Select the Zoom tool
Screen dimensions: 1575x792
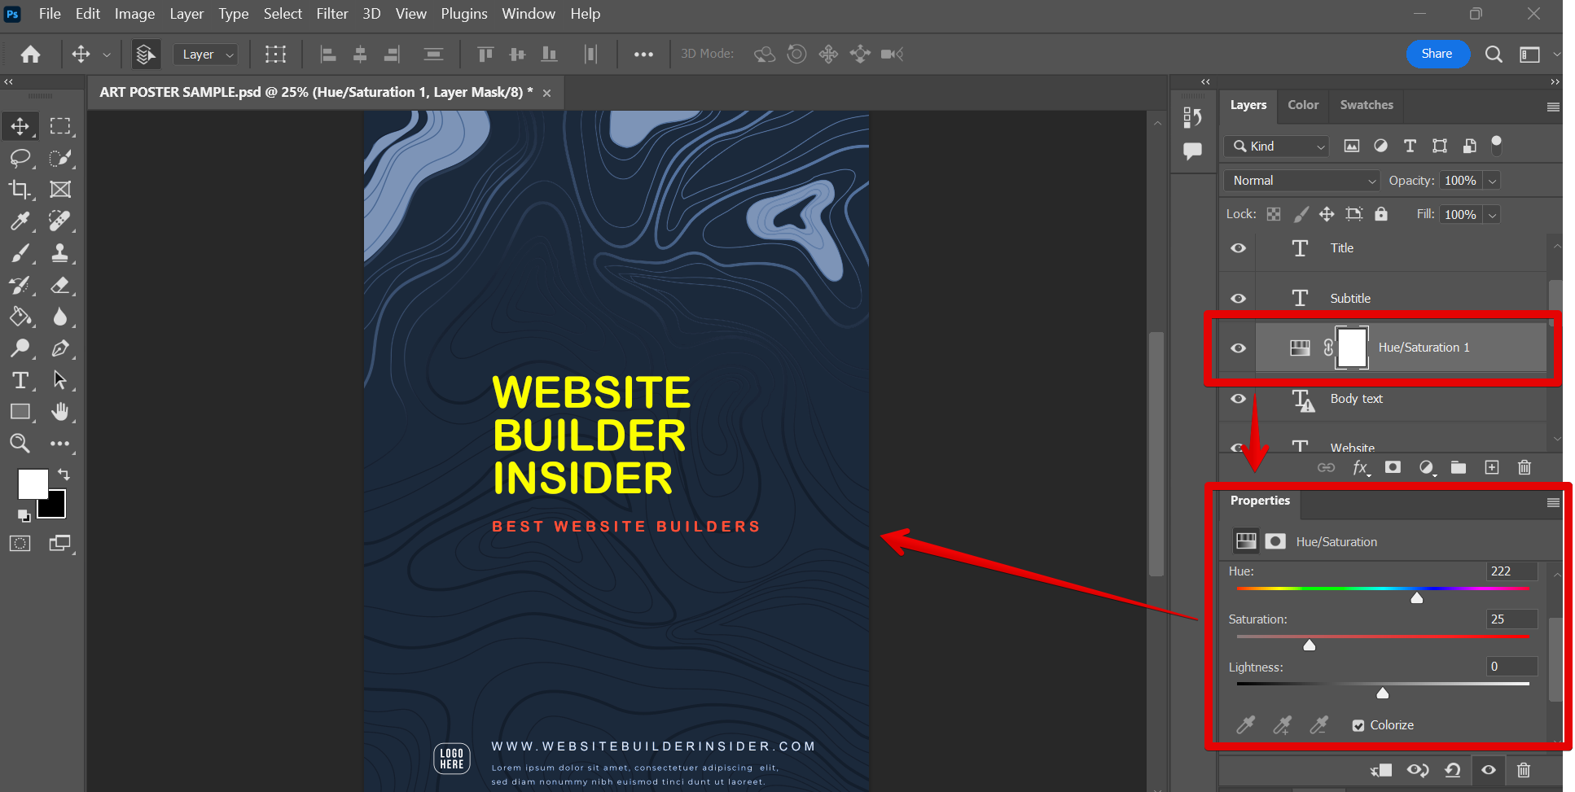(x=20, y=444)
